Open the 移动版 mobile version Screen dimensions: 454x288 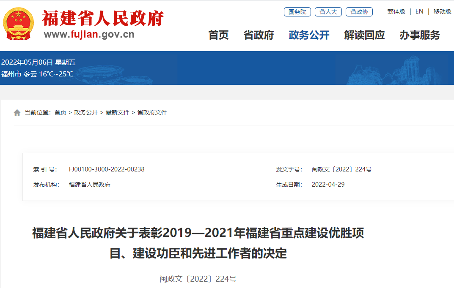[x=442, y=12]
